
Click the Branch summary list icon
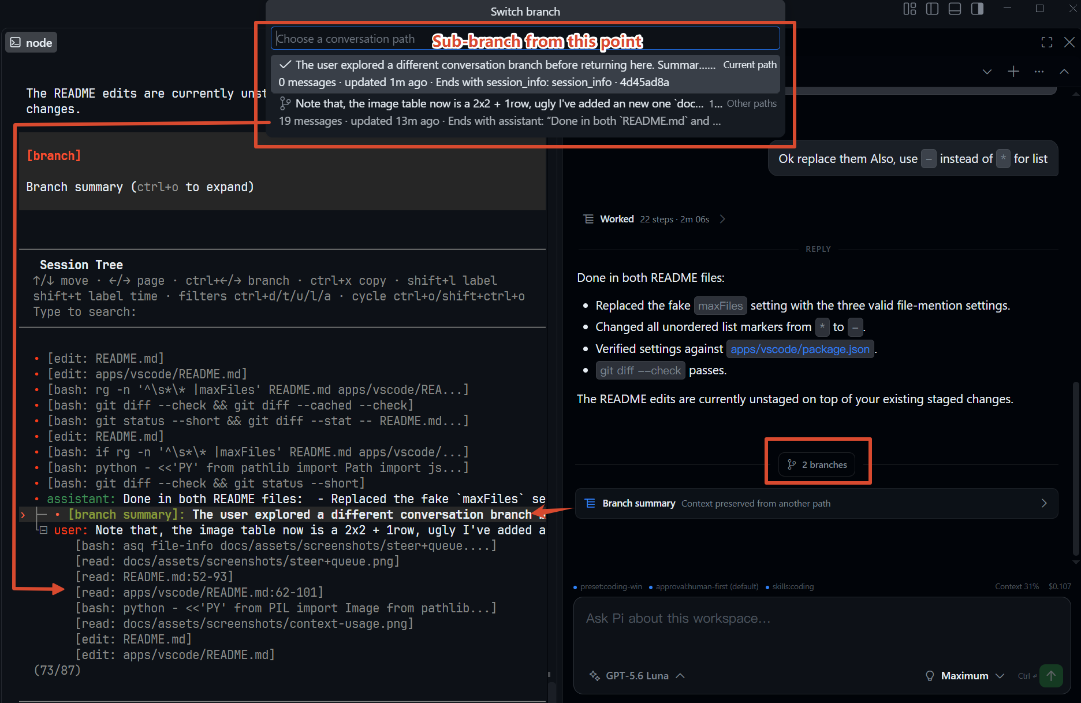coord(590,503)
